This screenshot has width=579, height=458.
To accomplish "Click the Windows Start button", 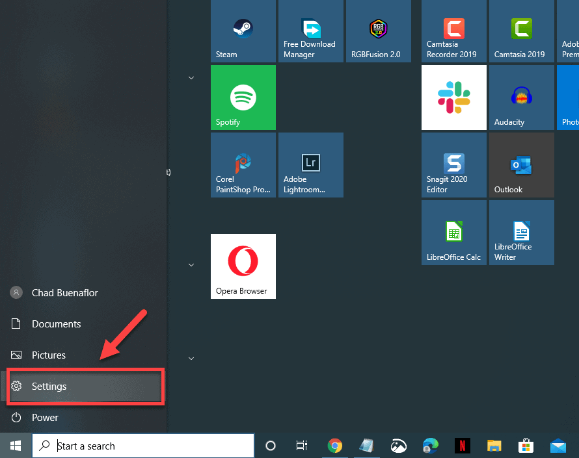I will click(16, 446).
